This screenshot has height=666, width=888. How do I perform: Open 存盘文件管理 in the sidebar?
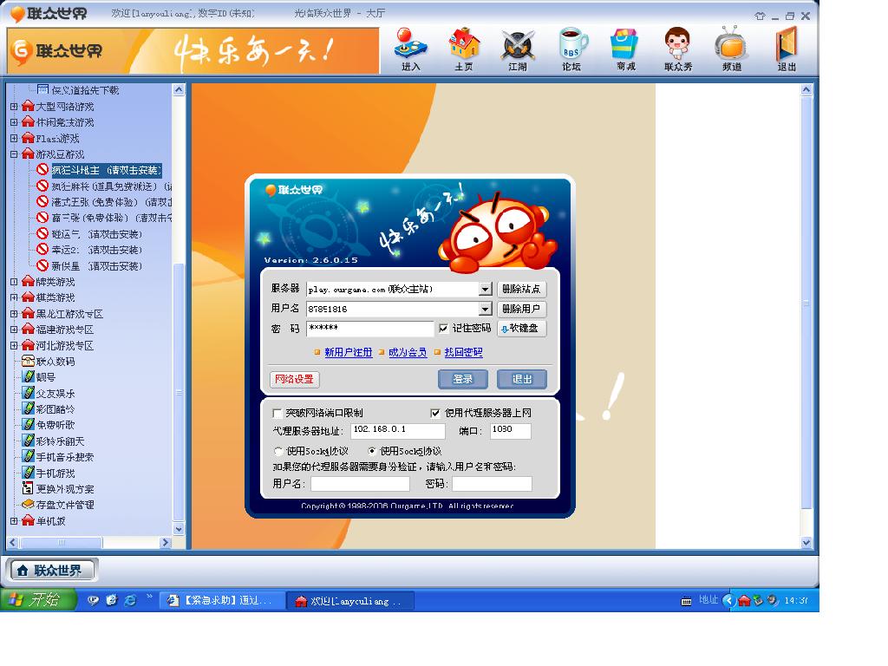[65, 505]
